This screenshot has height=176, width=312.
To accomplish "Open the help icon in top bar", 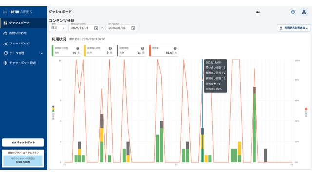I will [x=292, y=12].
